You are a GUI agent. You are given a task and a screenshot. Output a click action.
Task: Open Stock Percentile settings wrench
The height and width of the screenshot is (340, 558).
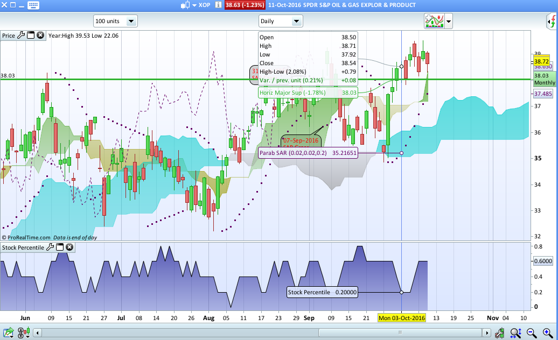coord(50,247)
